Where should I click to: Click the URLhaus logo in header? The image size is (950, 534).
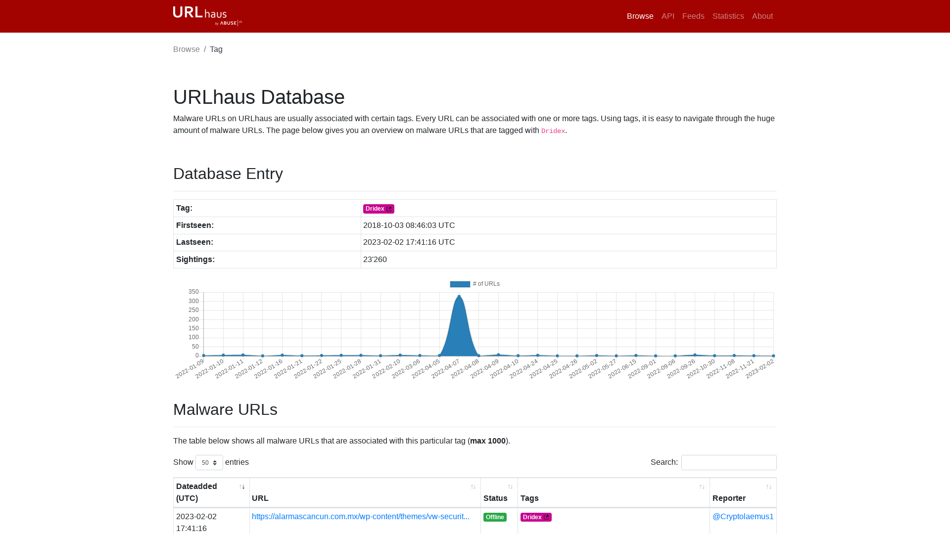[x=207, y=16]
